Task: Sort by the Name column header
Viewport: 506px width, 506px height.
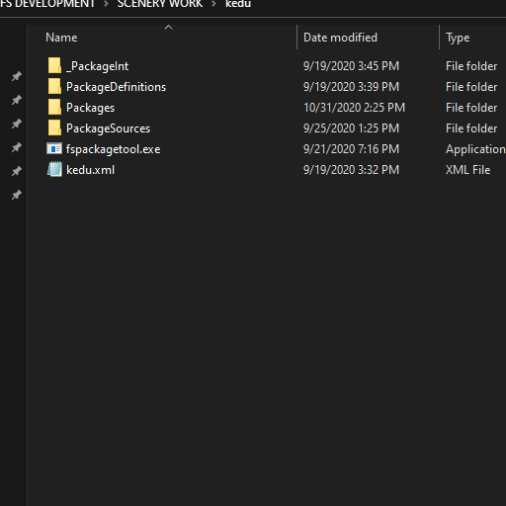Action: (x=61, y=38)
